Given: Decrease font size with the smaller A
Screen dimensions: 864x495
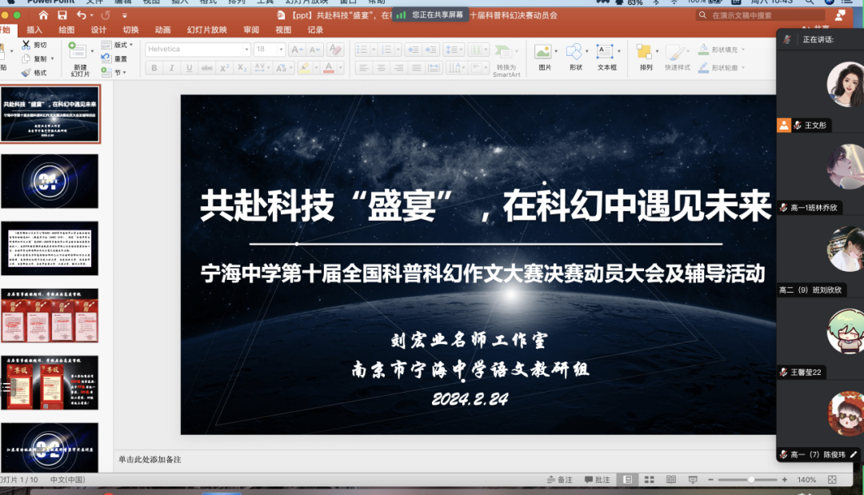Looking at the screenshot, I should (x=314, y=50).
